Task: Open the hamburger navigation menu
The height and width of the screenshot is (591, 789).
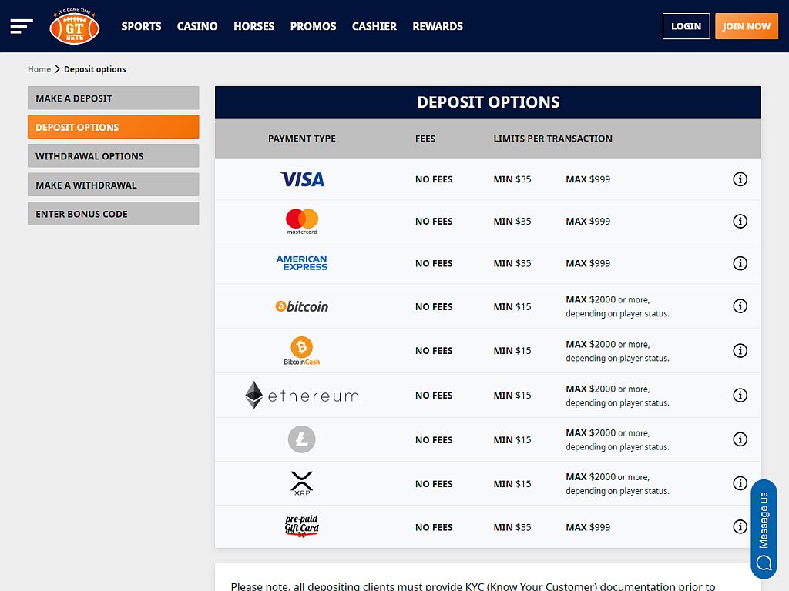Action: pyautogui.click(x=21, y=25)
